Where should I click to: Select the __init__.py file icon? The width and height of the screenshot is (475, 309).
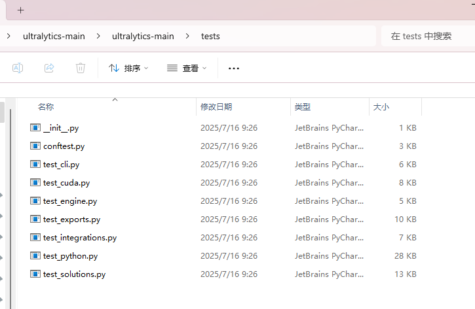point(35,128)
